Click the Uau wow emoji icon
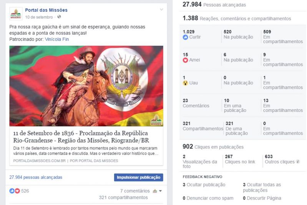The image size is (307, 205). tap(185, 83)
